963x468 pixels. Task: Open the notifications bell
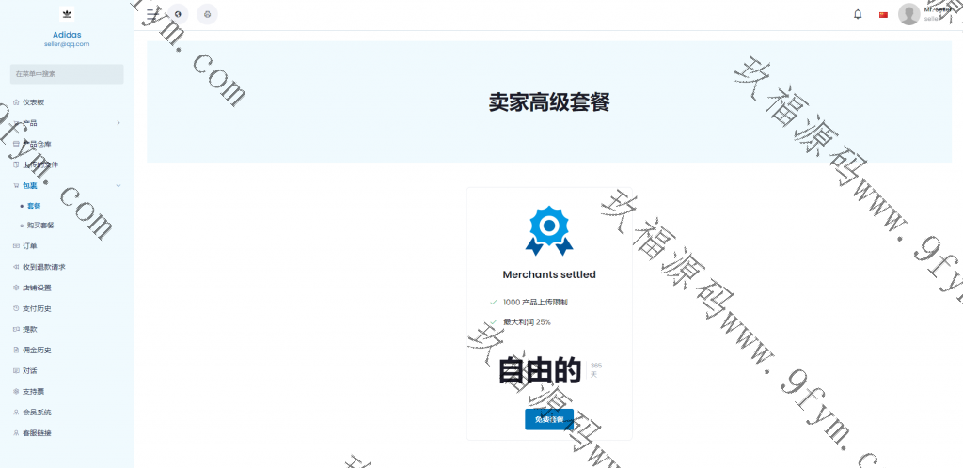tap(857, 14)
